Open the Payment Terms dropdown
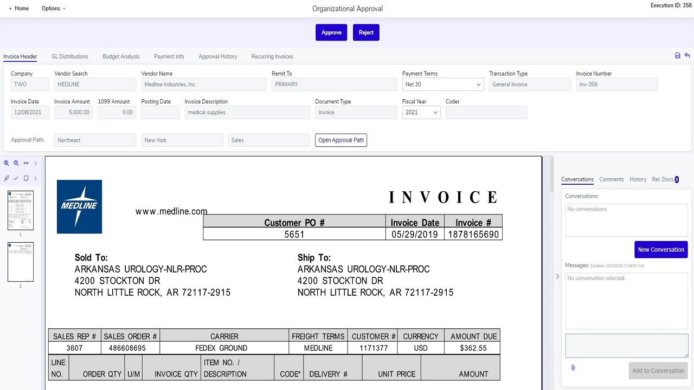The image size is (694, 390). click(442, 84)
